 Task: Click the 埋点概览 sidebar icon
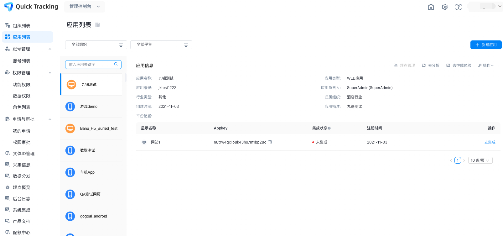pos(8,187)
